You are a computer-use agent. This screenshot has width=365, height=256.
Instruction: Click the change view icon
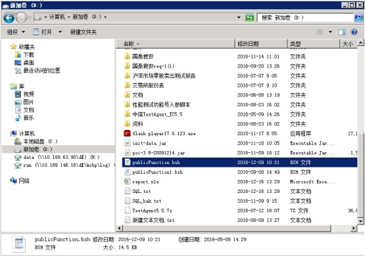pyautogui.click(x=320, y=32)
